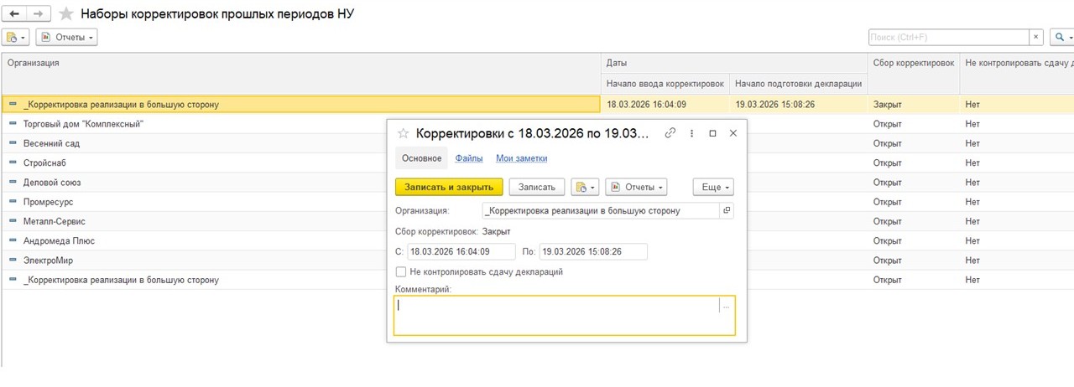
Task: Open the Еще dropdown menu
Action: [712, 187]
